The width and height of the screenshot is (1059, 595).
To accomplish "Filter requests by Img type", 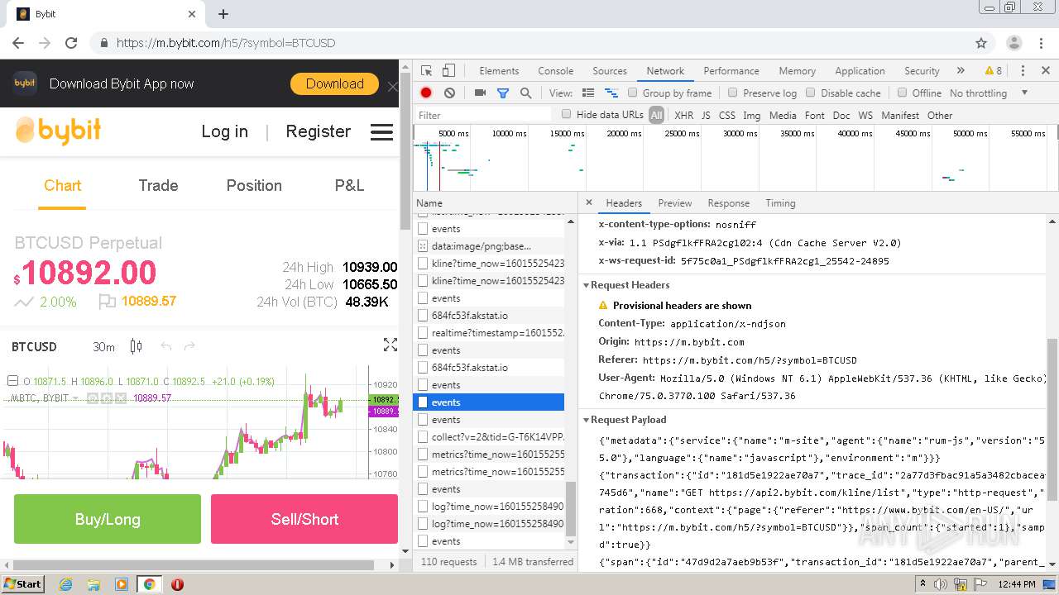I will pos(751,115).
